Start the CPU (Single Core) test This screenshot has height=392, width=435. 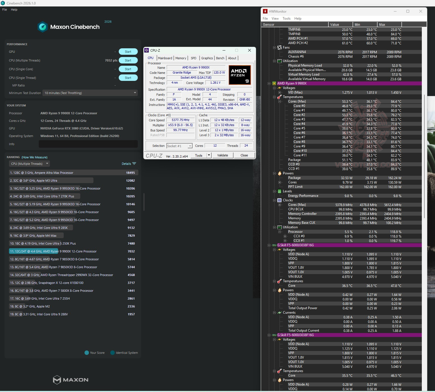click(x=128, y=69)
